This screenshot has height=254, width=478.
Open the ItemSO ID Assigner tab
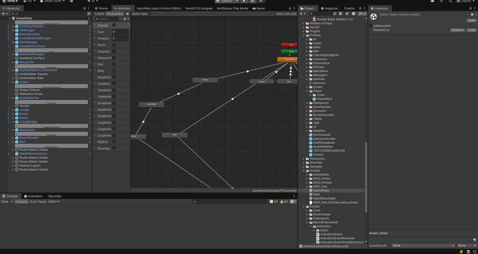tap(199, 8)
